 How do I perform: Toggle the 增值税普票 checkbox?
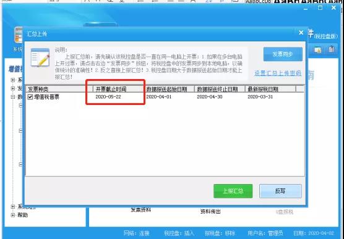(30, 97)
